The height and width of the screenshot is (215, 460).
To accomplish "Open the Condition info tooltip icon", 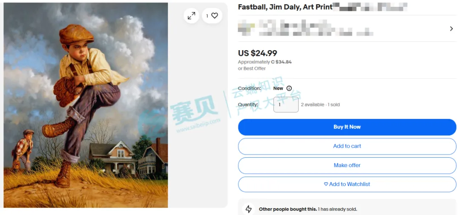I will tap(289, 88).
